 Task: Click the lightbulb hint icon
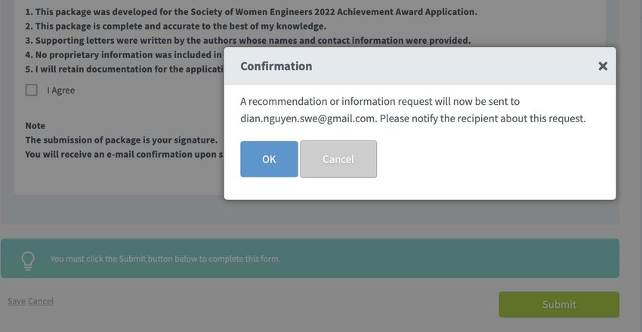[28, 260]
